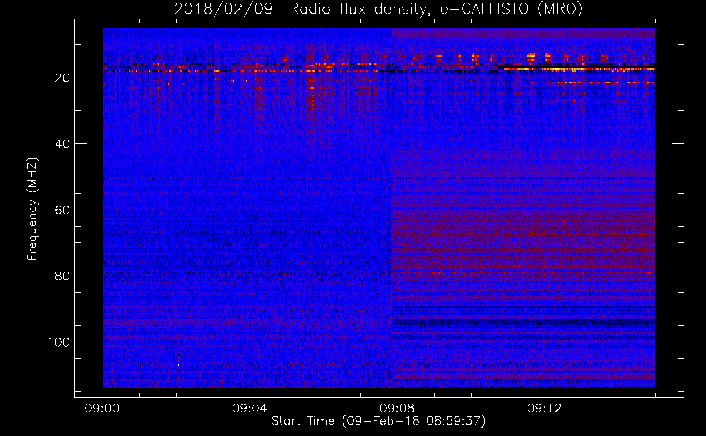This screenshot has width=706, height=436.
Task: Click the 40 frequency axis tick label
Action: [x=62, y=144]
